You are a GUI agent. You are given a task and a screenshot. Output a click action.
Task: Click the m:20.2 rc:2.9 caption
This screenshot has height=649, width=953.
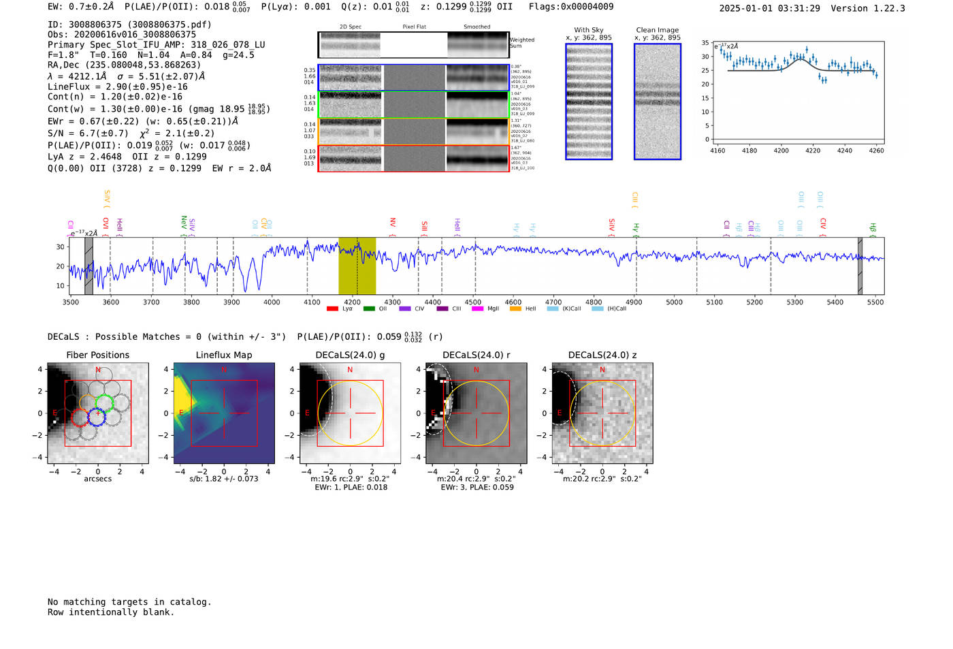[602, 479]
